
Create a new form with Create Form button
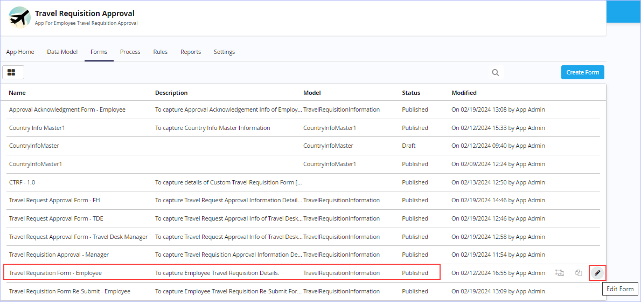point(582,72)
